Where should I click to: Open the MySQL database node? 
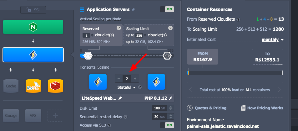click(33, 86)
